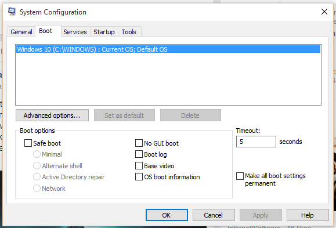336x228 pixels.
Task: Open Advanced options for boot
Action: 52,115
